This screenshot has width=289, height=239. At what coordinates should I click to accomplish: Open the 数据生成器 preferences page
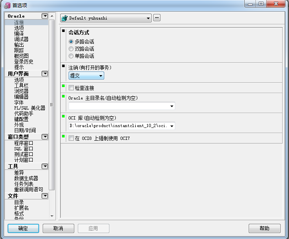(26, 178)
